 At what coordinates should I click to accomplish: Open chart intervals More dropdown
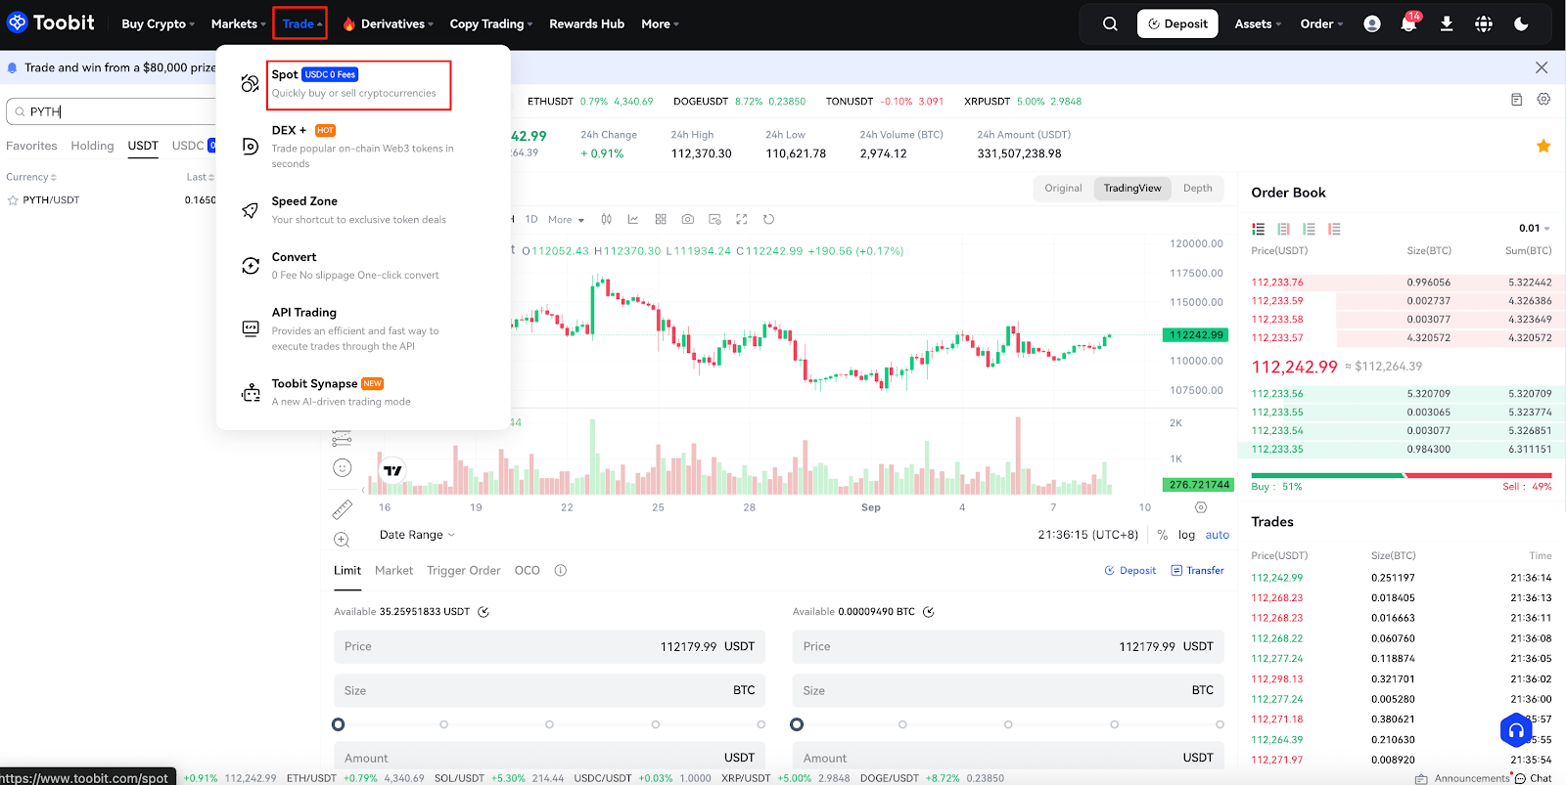(x=566, y=220)
